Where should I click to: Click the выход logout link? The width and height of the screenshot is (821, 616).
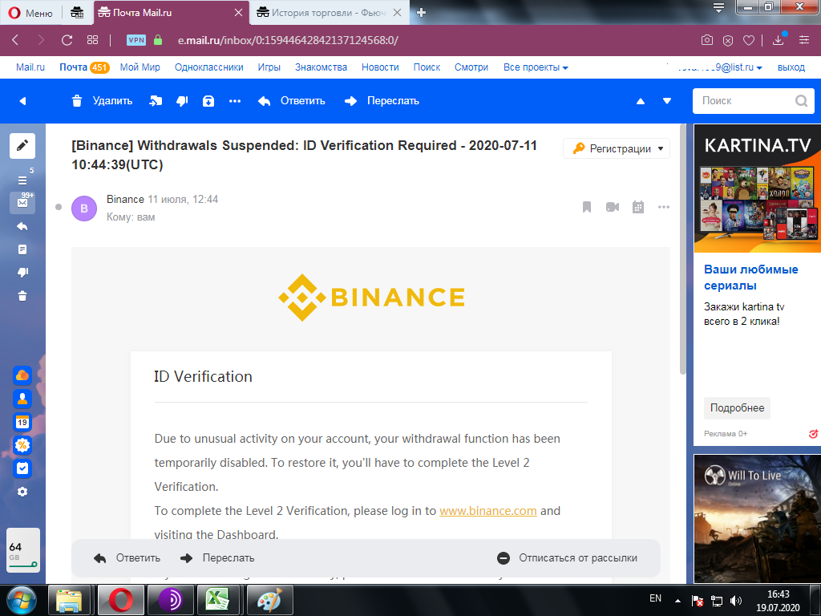click(x=791, y=67)
